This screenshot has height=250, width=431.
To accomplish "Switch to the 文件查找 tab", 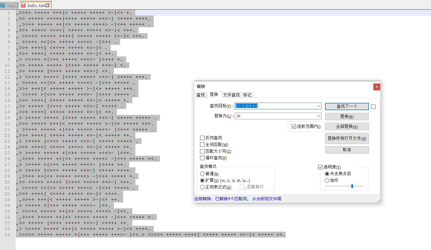I will tap(231, 95).
